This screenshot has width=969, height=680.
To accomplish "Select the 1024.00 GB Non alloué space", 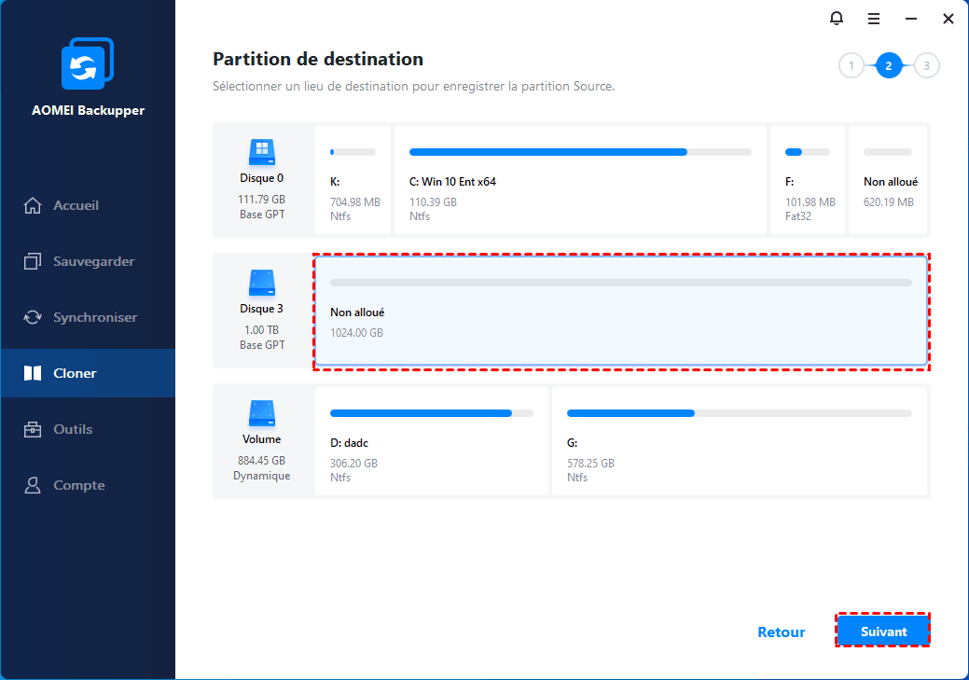I will (x=621, y=311).
